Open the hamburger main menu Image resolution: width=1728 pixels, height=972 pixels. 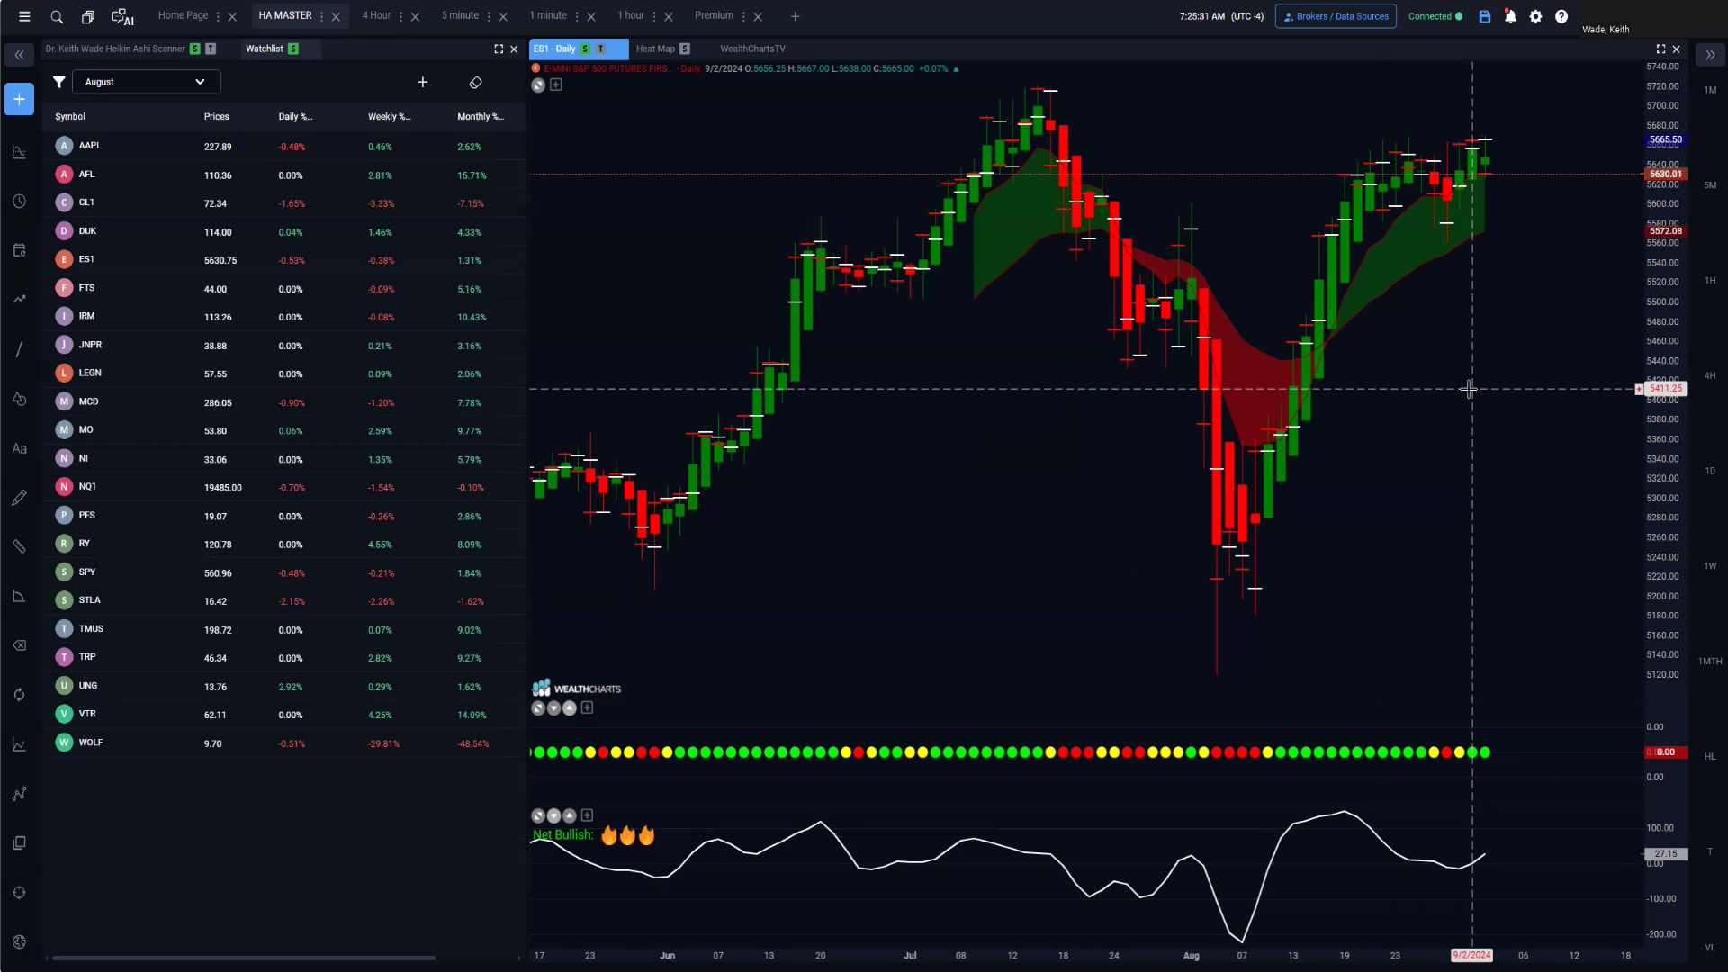tap(24, 16)
